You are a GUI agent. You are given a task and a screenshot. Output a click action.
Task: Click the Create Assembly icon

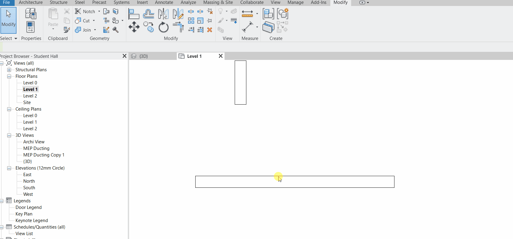pyautogui.click(x=268, y=14)
